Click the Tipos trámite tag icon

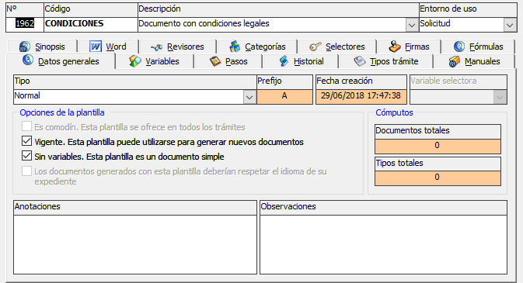[x=360, y=61]
